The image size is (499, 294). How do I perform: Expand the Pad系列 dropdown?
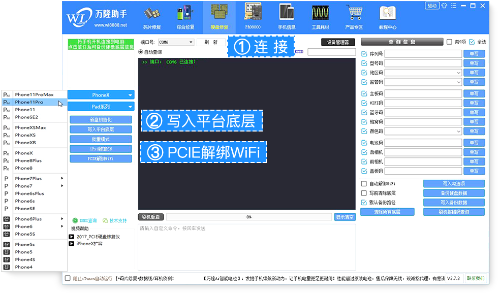[x=101, y=107]
